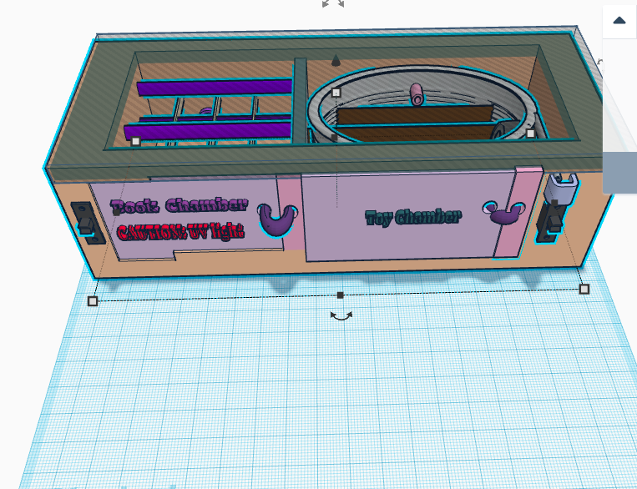Click the rotation arrows at the top edge
This screenshot has width=637, height=489.
point(333,3)
